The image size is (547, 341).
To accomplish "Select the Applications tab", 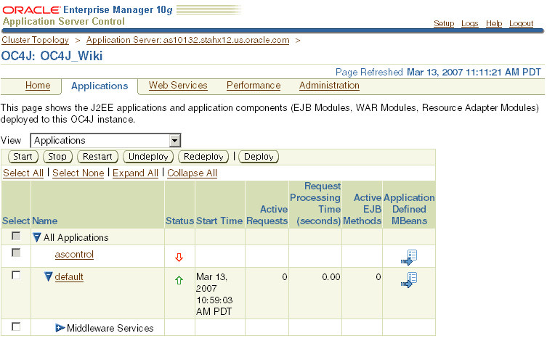I will [100, 86].
